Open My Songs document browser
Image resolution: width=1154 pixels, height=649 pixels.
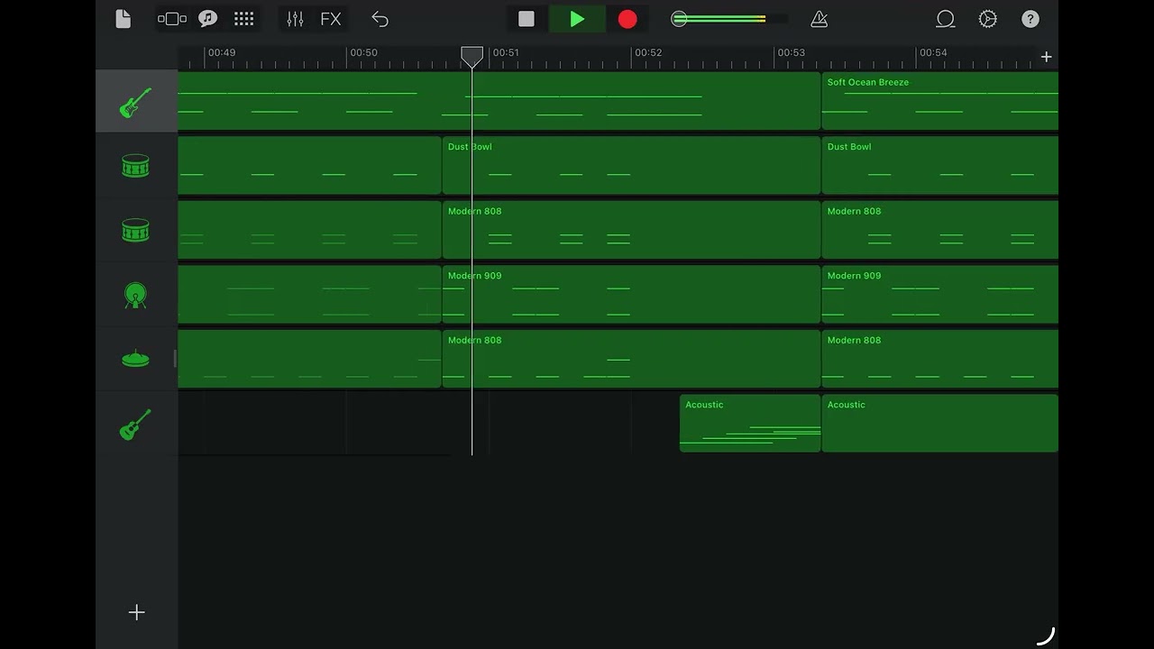124,19
